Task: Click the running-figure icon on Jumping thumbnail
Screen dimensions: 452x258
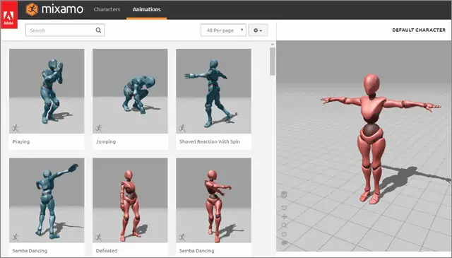Action: 99,128
